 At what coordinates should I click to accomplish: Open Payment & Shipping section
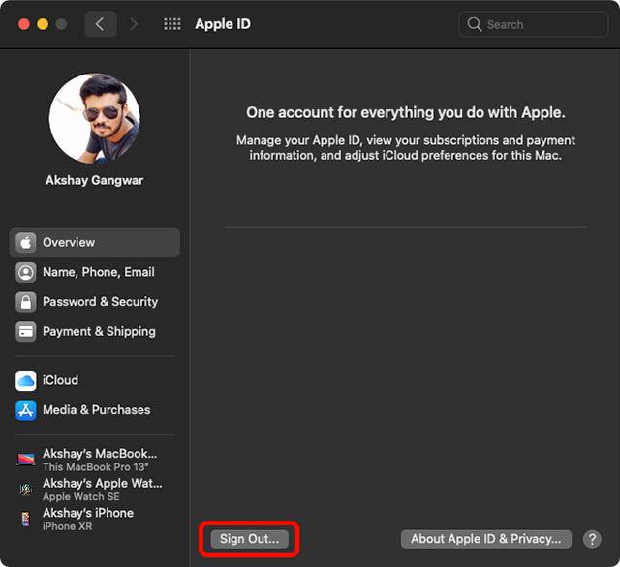pyautogui.click(x=95, y=331)
